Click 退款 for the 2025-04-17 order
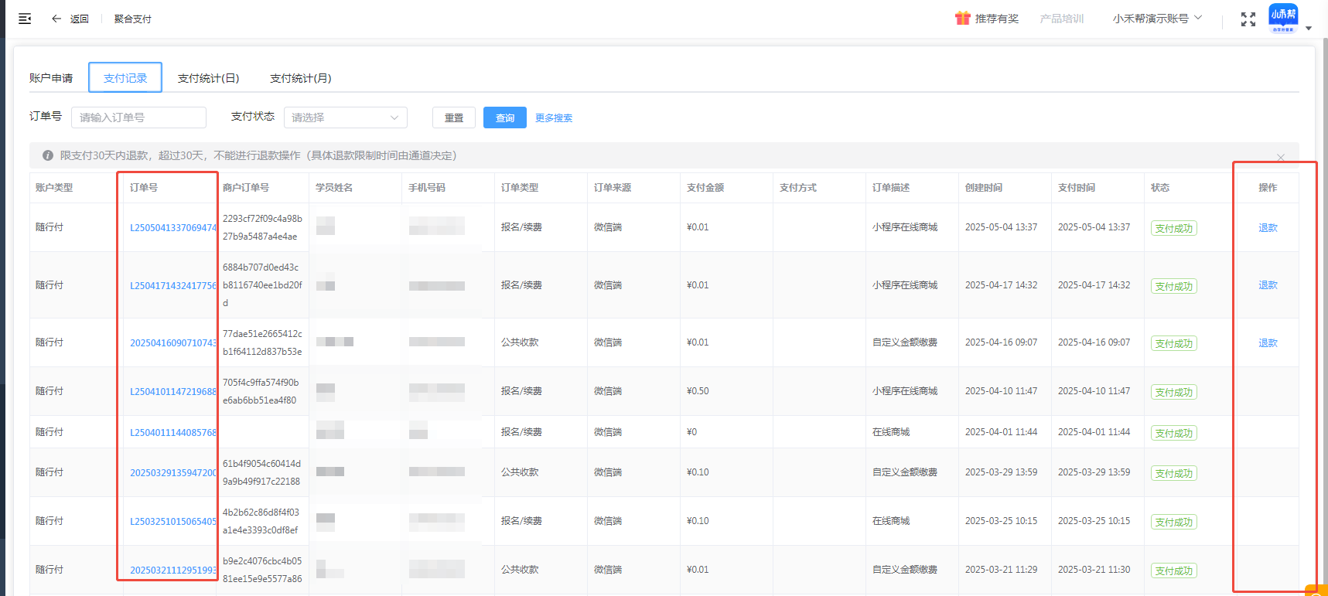 pos(1268,285)
